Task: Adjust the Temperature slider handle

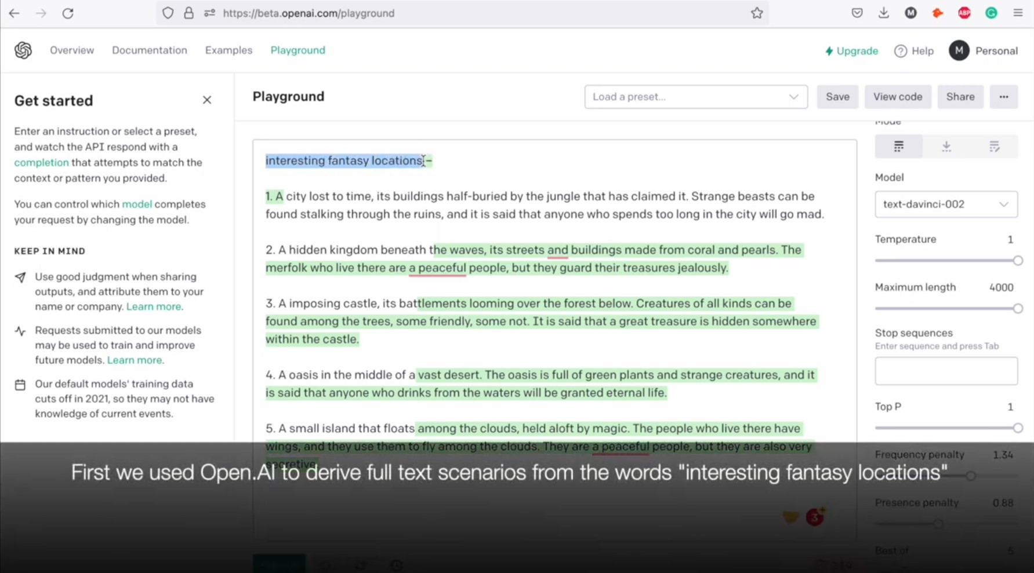Action: (x=1018, y=261)
